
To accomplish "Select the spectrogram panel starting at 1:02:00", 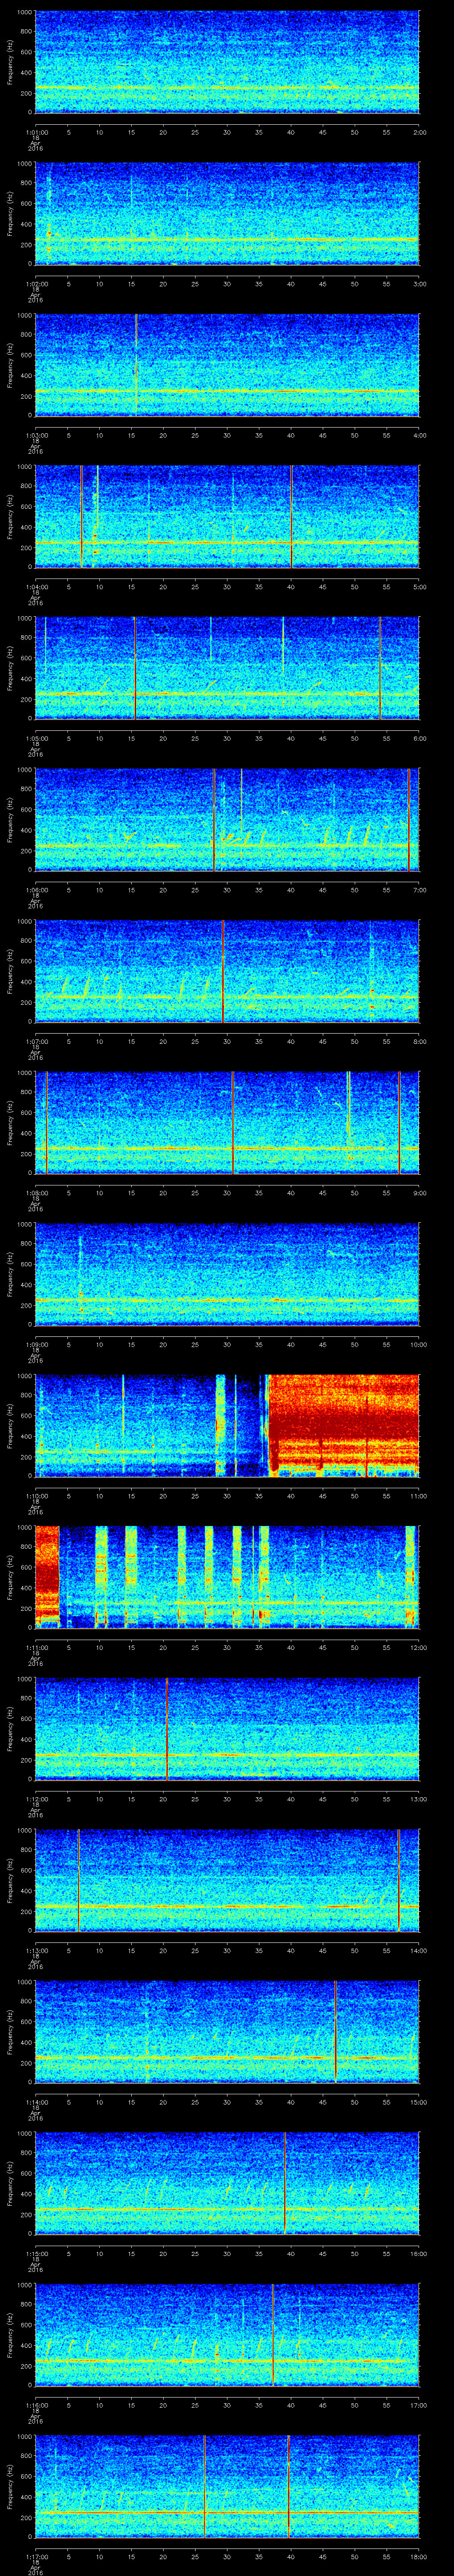I will (227, 214).
